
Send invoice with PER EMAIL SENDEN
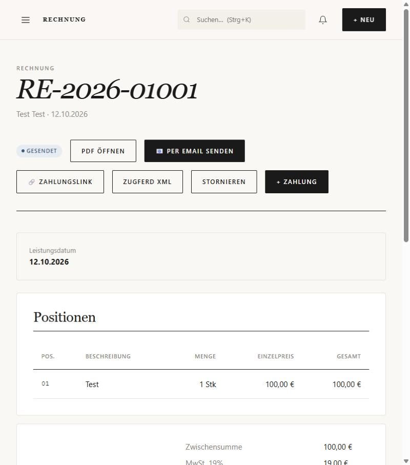pyautogui.click(x=194, y=151)
